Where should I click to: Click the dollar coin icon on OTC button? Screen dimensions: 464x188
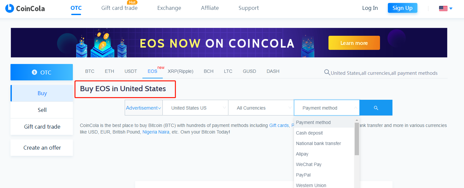pos(34,72)
